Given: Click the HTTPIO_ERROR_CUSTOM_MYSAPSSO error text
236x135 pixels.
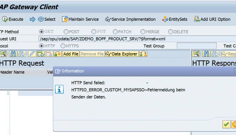Looking at the screenshot, I should coord(108,90).
